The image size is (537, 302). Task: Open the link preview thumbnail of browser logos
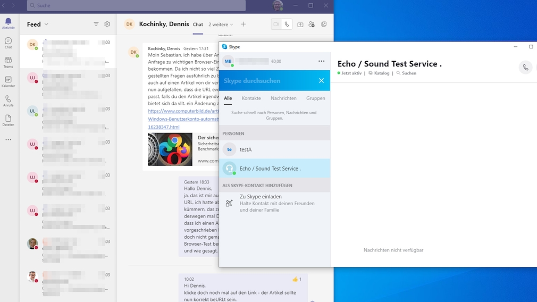[x=170, y=149]
